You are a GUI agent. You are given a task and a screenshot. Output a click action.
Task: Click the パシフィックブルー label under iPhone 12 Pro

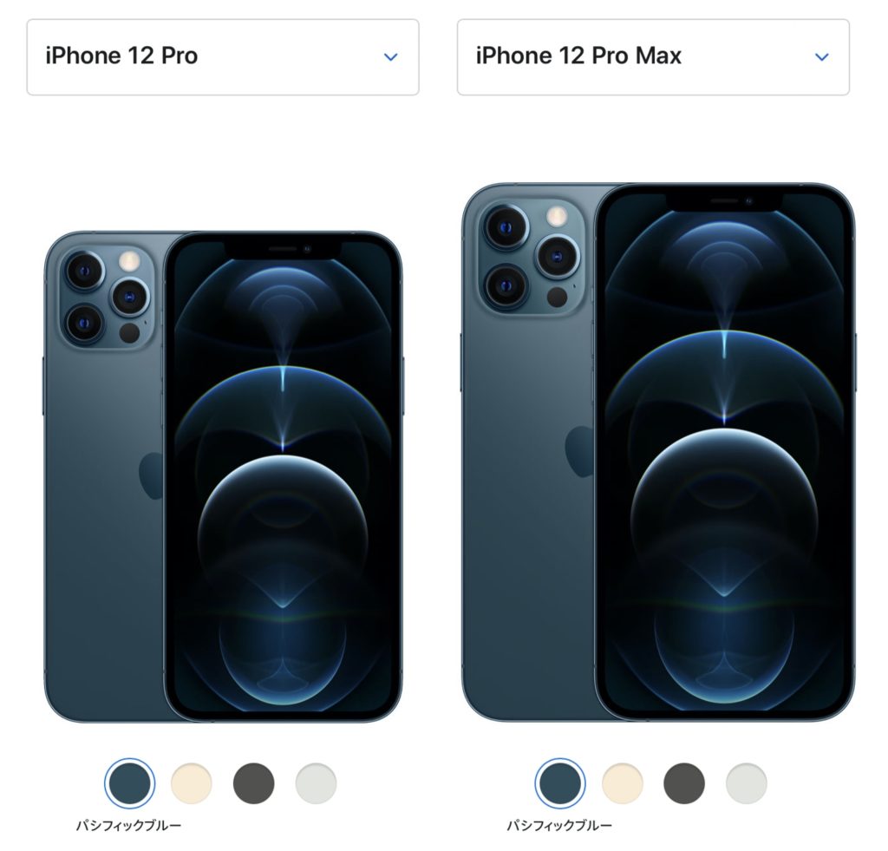[x=128, y=826]
